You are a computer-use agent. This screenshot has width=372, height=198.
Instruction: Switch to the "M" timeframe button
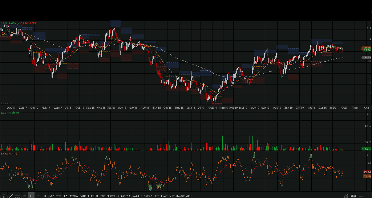45,195
